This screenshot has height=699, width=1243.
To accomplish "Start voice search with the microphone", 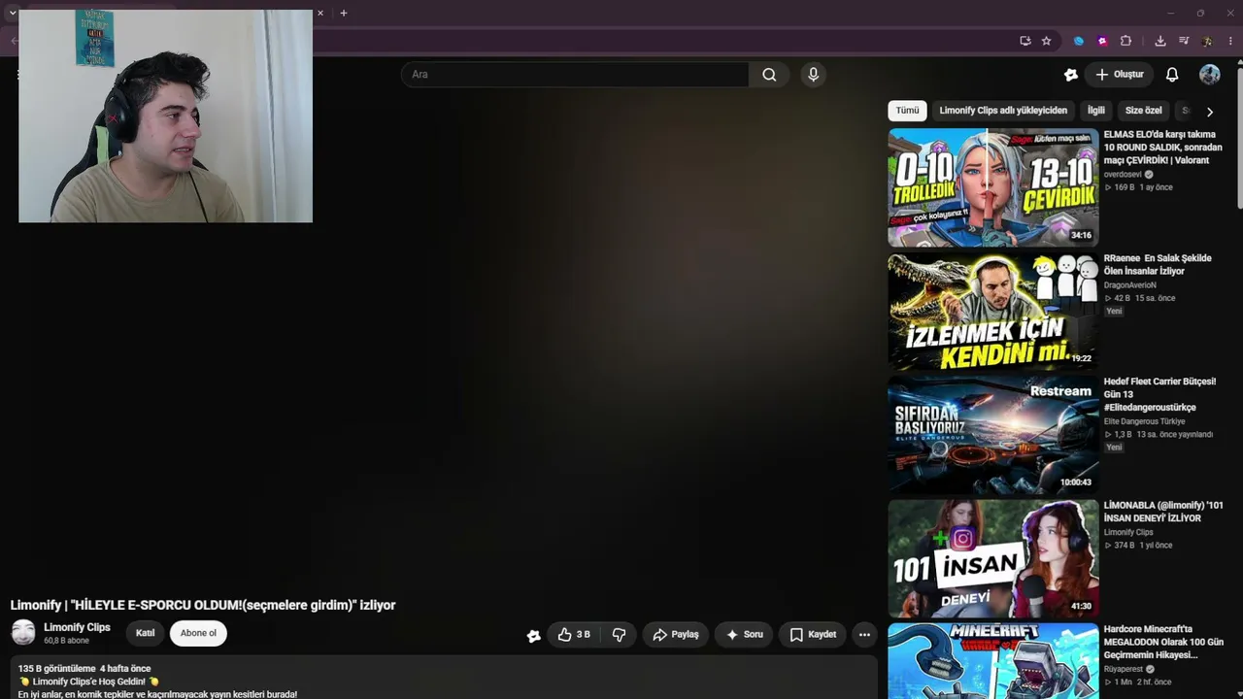I will 814,75.
